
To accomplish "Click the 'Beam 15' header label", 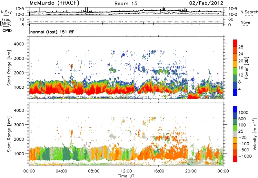I will (126, 4).
